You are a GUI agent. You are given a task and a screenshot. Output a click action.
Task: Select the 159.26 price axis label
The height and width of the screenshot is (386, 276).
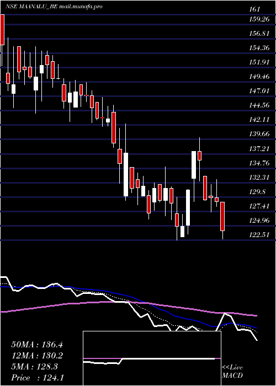[x=259, y=19]
